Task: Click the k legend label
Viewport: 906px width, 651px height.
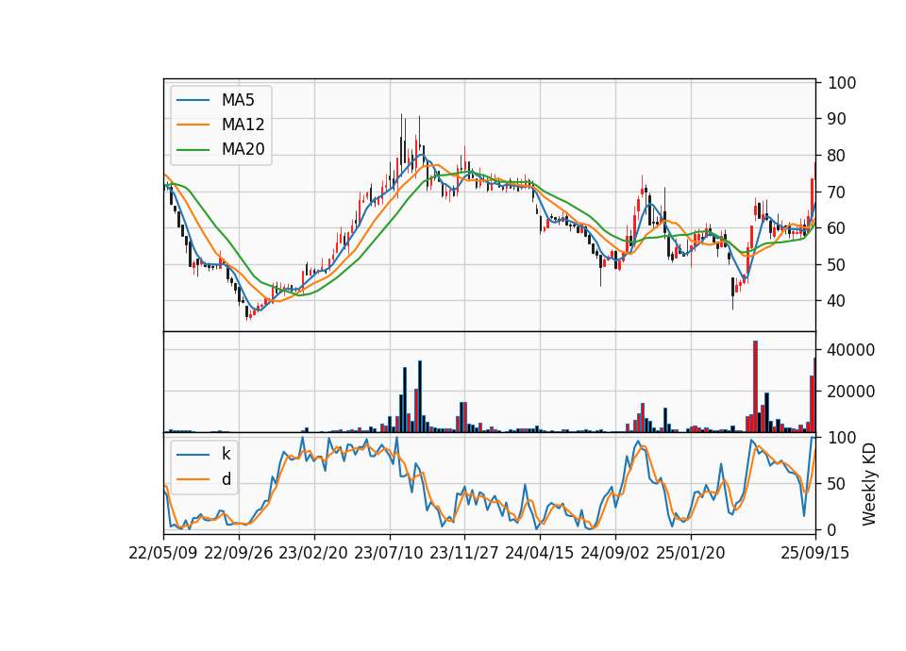Action: (226, 454)
